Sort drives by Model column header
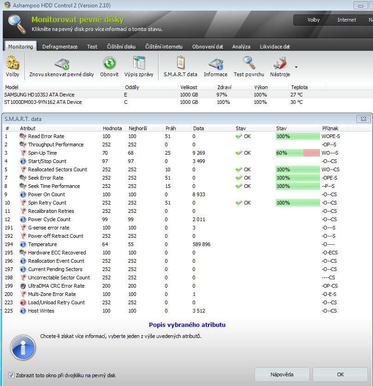This screenshot has height=386, width=373. pos(63,87)
